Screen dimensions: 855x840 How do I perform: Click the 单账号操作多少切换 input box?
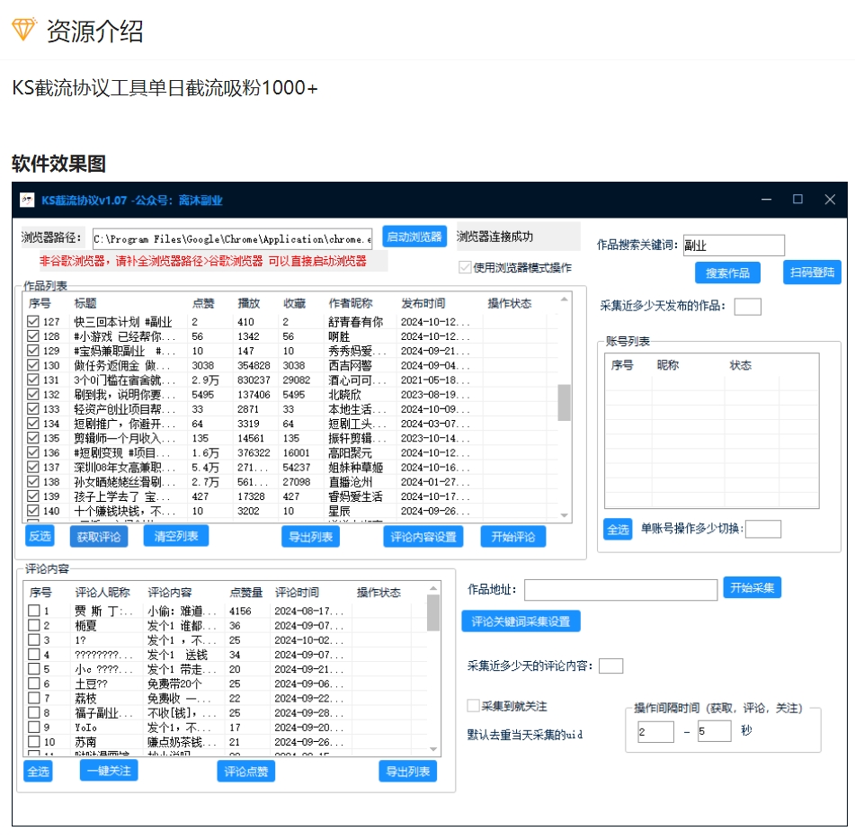click(x=763, y=529)
